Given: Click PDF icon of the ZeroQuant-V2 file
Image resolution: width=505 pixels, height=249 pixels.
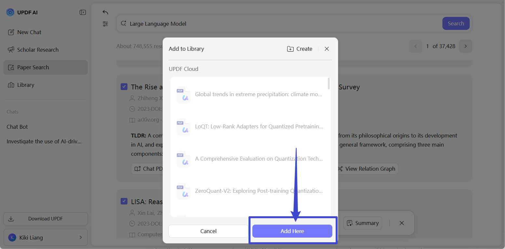Looking at the screenshot, I should (183, 191).
